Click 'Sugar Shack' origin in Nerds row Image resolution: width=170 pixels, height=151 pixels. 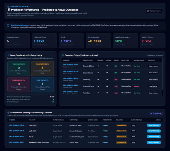57,137
